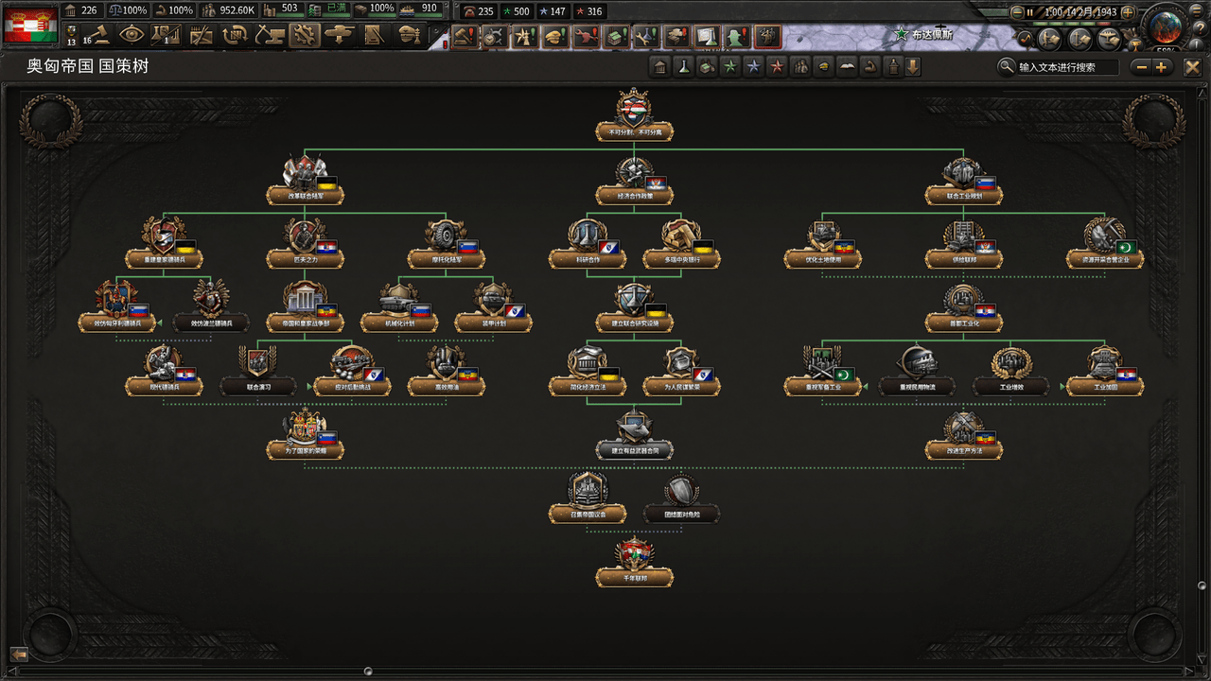This screenshot has height=681, width=1211.
Task: Toggle the orange down-arrow focus filter
Action: point(912,66)
